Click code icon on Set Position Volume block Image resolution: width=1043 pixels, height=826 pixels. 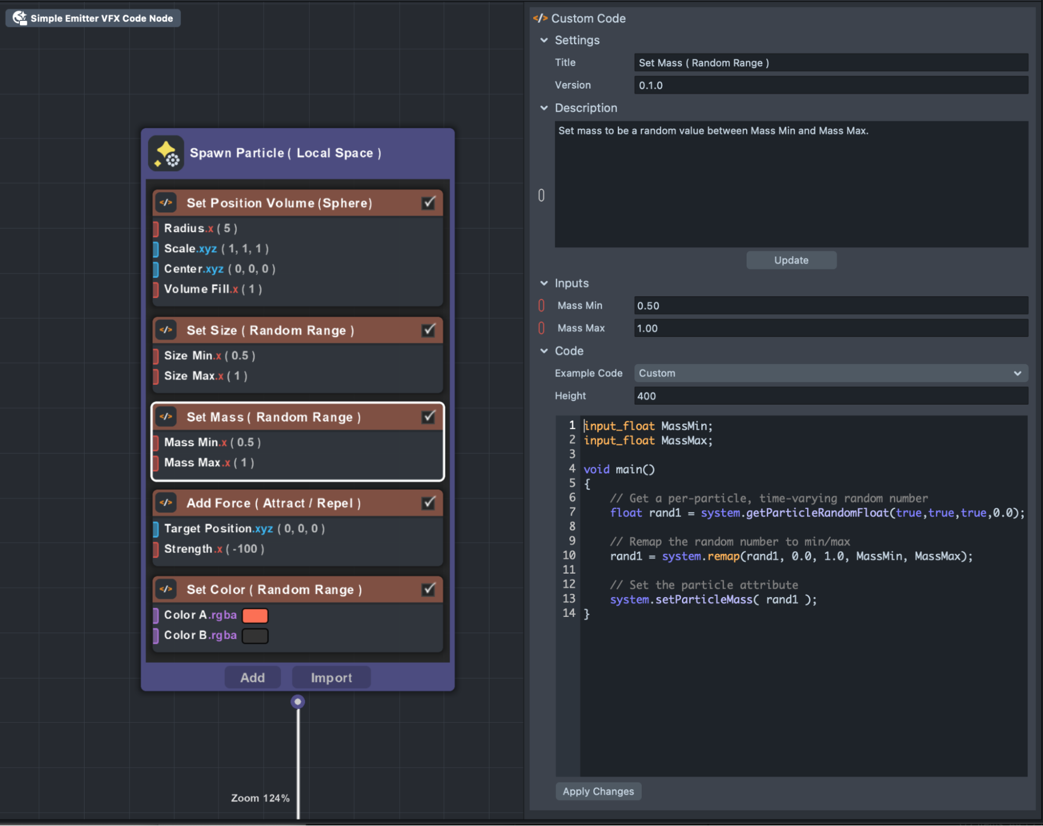(x=166, y=203)
